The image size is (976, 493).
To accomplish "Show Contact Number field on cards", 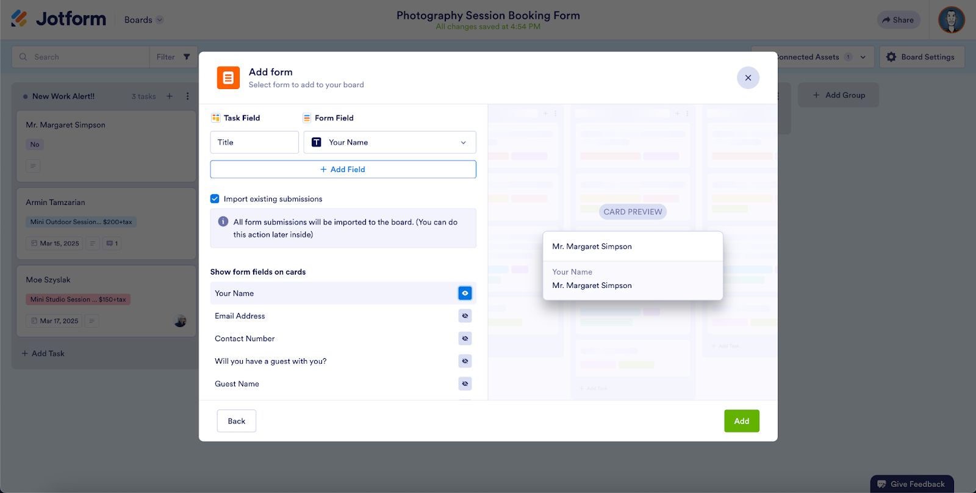I will click(x=465, y=339).
